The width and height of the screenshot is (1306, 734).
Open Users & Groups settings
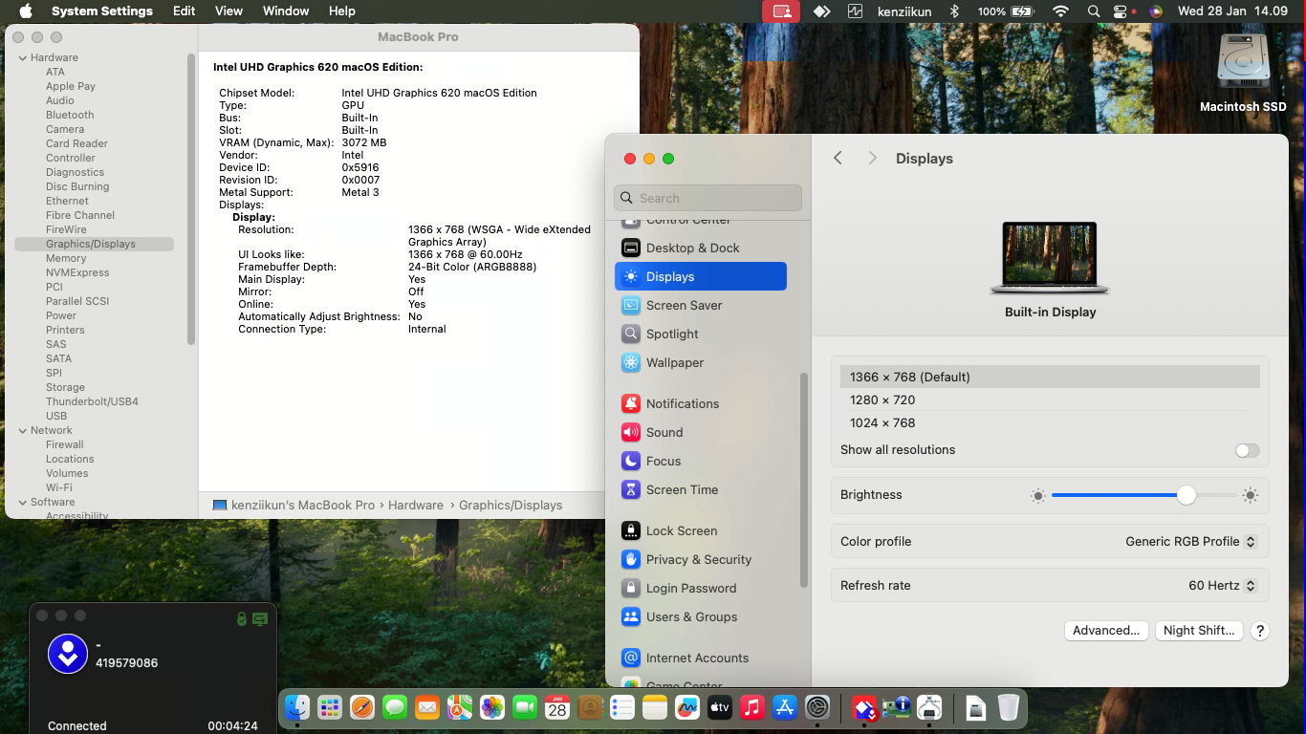(701, 616)
